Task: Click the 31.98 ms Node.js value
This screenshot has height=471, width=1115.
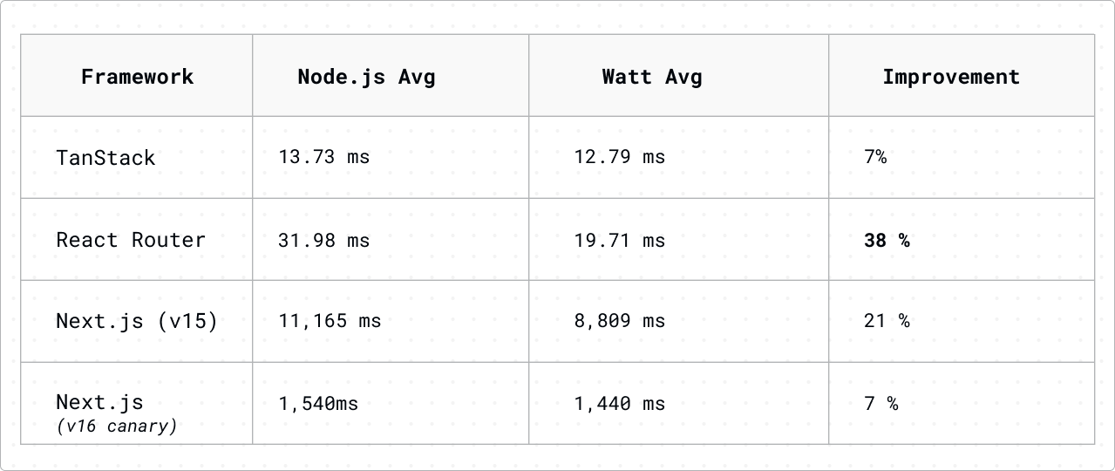Action: pyautogui.click(x=323, y=240)
